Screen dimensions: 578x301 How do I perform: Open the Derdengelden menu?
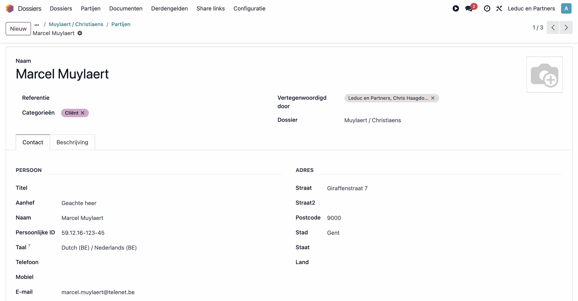(169, 8)
